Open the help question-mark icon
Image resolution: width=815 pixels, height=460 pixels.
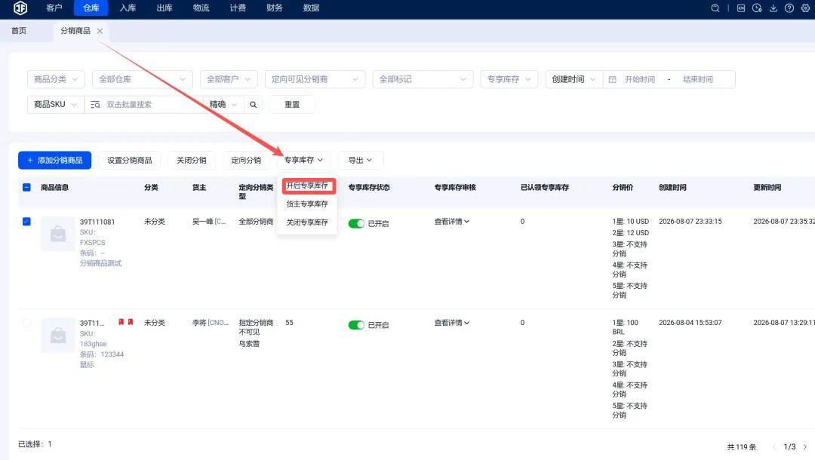tap(789, 8)
